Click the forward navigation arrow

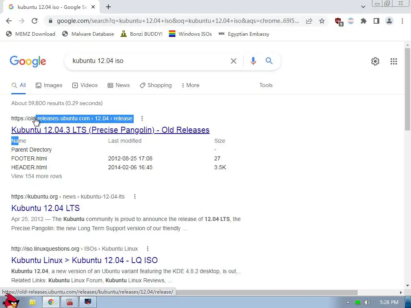(x=22, y=21)
